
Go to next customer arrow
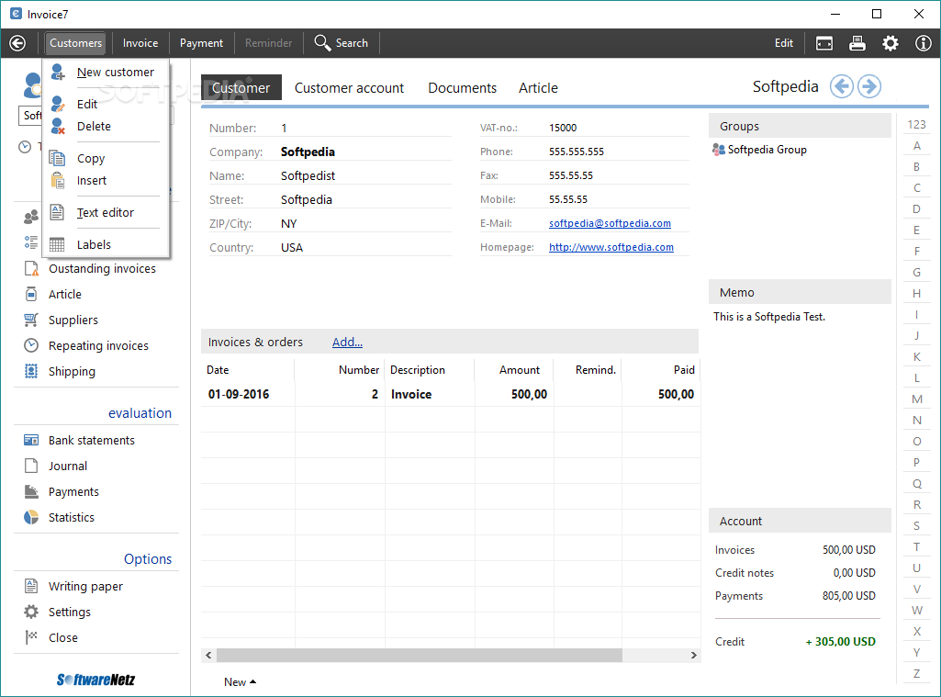tap(869, 86)
